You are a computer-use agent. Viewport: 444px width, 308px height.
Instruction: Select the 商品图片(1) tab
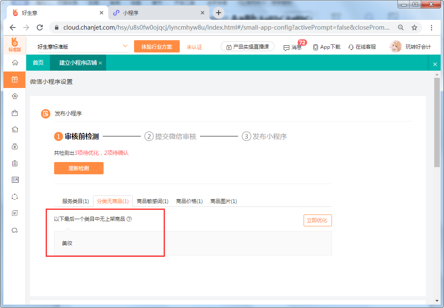click(x=224, y=201)
